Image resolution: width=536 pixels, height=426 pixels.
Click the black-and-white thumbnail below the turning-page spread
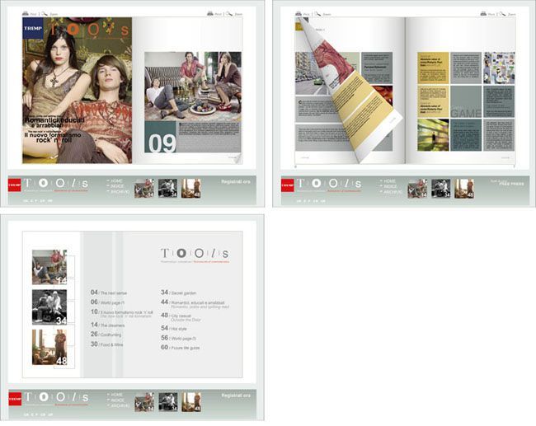pos(440,188)
